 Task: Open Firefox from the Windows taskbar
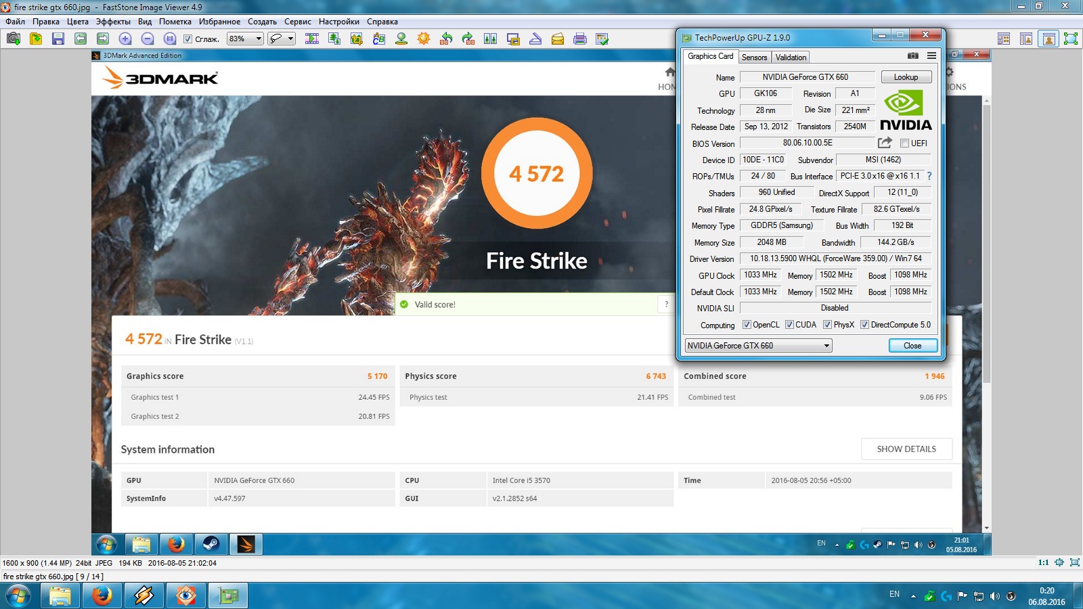tap(102, 596)
